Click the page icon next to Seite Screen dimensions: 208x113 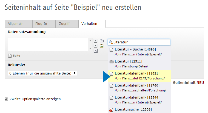[x=10, y=56]
